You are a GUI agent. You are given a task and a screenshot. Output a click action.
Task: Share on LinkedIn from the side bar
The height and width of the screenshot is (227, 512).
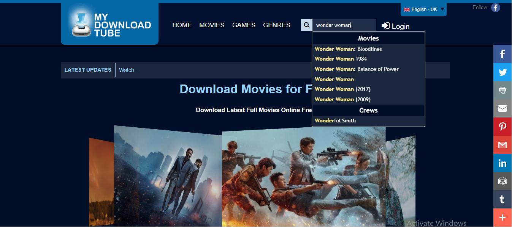(502, 163)
